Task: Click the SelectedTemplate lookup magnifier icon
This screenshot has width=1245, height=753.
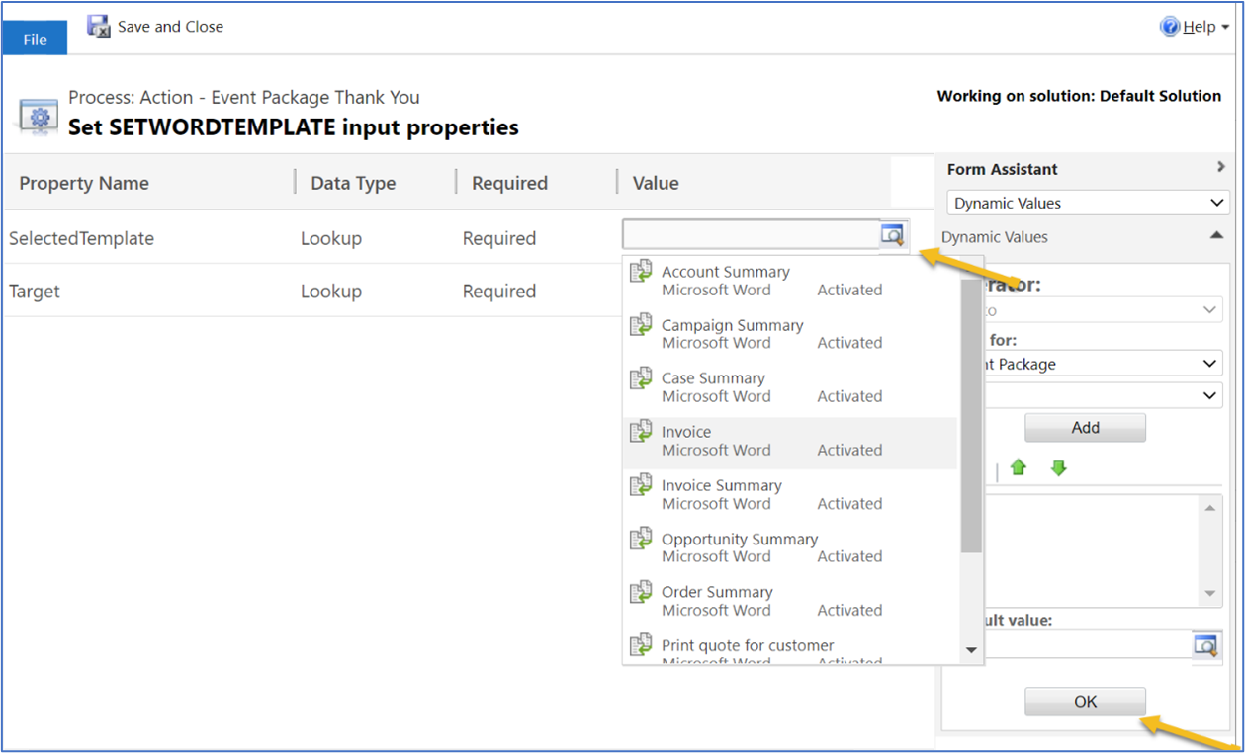Action: pos(893,235)
